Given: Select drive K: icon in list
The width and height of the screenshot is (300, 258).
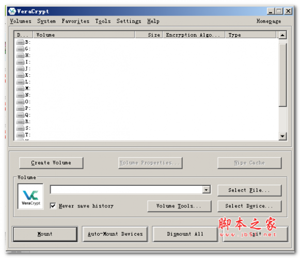Looking at the screenshot, I should point(20,75).
